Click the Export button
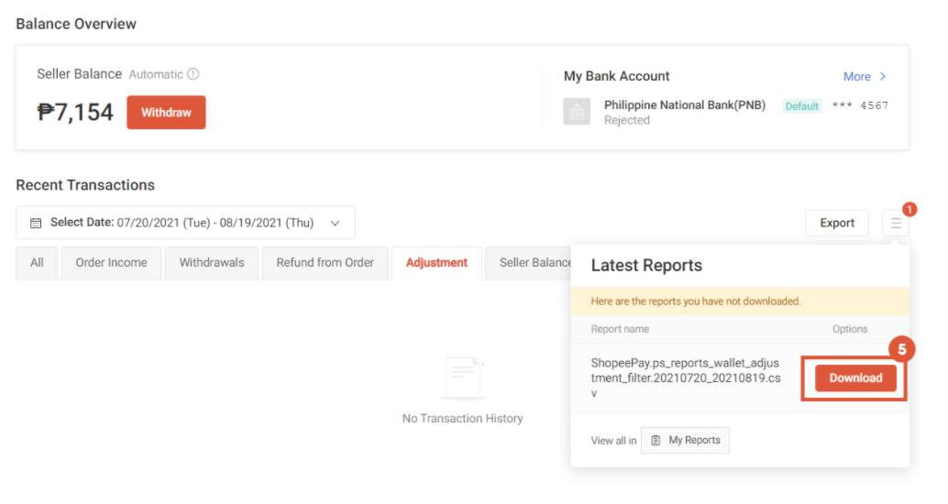Image resolution: width=948 pixels, height=504 pixels. click(x=836, y=223)
